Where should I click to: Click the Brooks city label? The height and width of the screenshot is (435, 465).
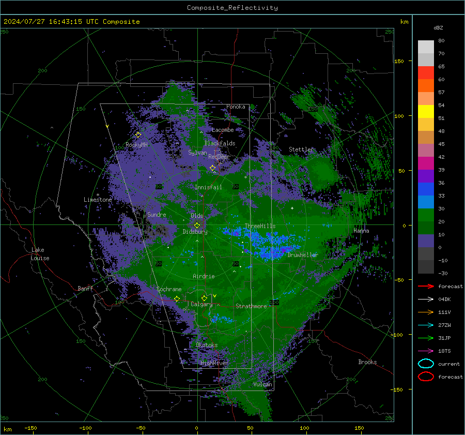point(367,362)
